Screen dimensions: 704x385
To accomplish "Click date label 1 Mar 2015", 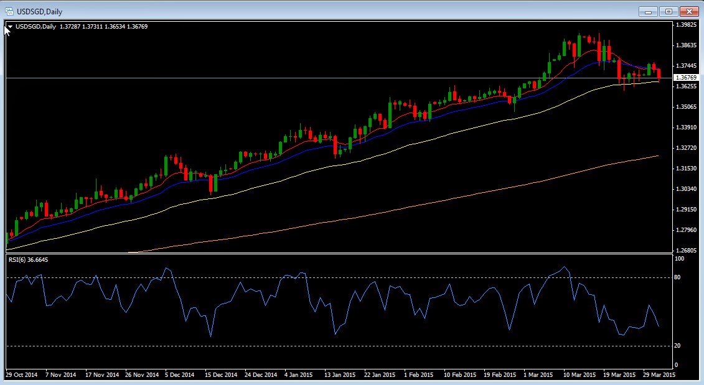I will [x=538, y=374].
